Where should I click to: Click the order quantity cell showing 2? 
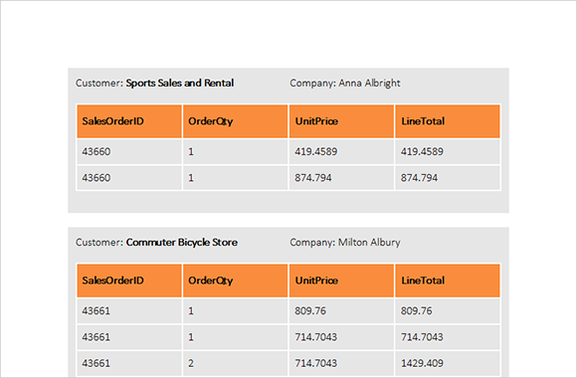tap(235, 363)
